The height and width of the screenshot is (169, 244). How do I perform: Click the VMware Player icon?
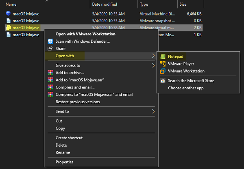pos(163,64)
